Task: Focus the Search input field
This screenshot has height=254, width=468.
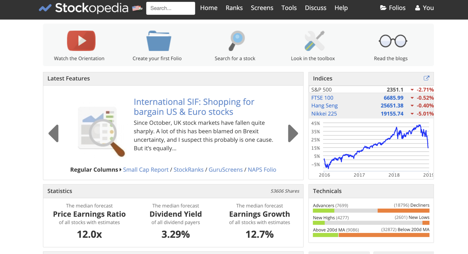Action: pyautogui.click(x=171, y=8)
